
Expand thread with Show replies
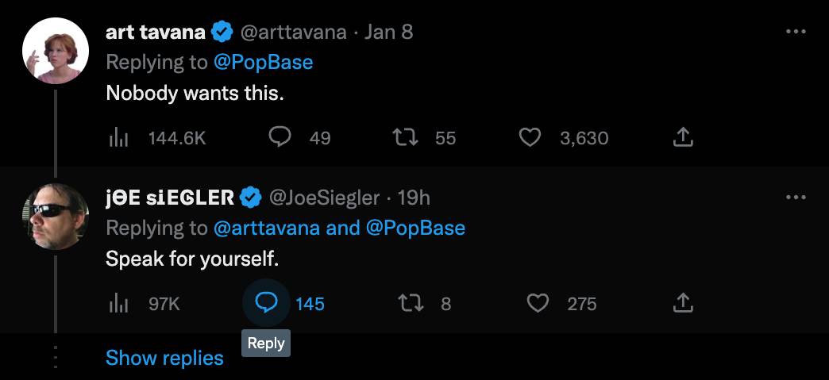[x=164, y=358]
